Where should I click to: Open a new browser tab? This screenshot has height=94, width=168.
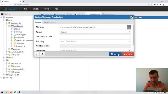pyautogui.click(x=24, y=1)
